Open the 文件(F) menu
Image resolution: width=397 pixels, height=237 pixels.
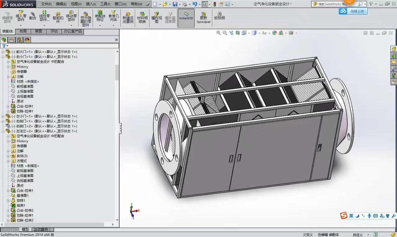46,4
